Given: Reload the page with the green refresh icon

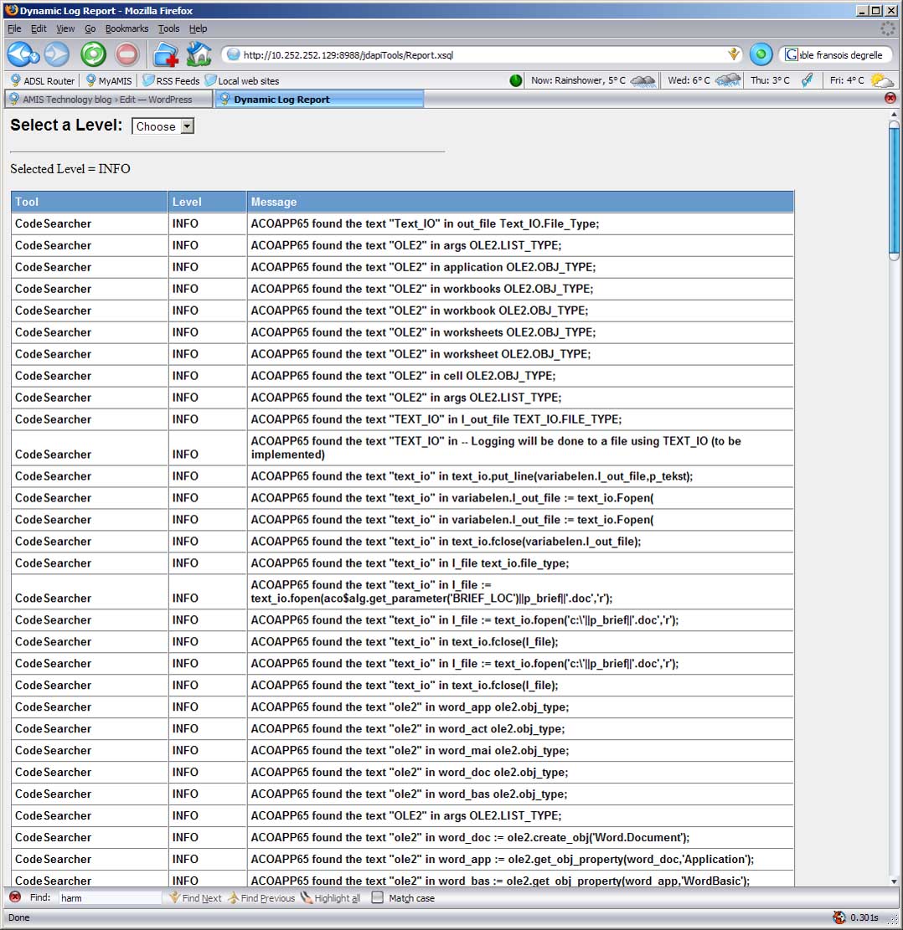Looking at the screenshot, I should [93, 54].
